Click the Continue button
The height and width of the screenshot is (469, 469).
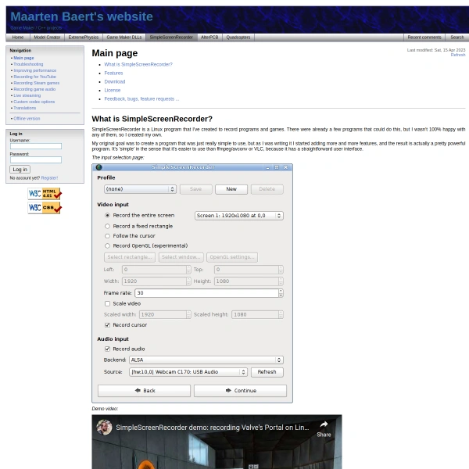point(240,391)
